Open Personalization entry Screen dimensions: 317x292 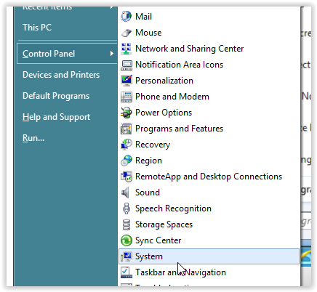pyautogui.click(x=209, y=81)
